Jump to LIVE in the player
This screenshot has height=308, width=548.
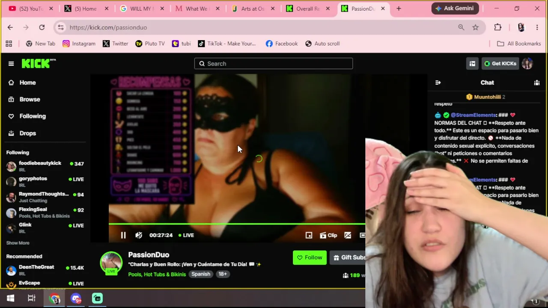[186, 235]
